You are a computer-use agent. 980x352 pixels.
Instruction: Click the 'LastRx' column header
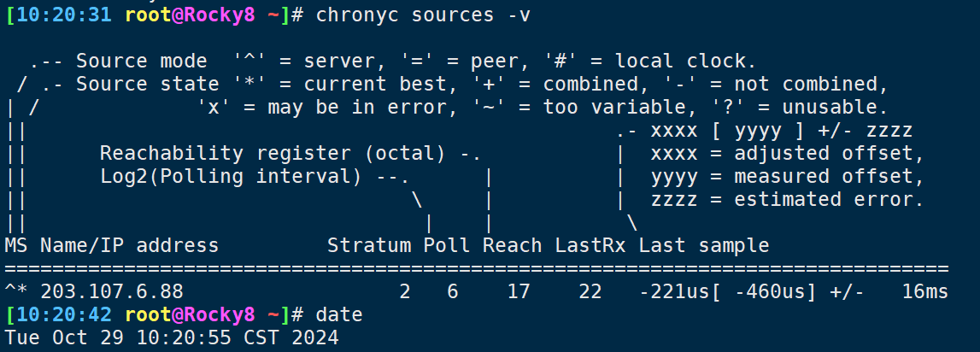point(590,245)
